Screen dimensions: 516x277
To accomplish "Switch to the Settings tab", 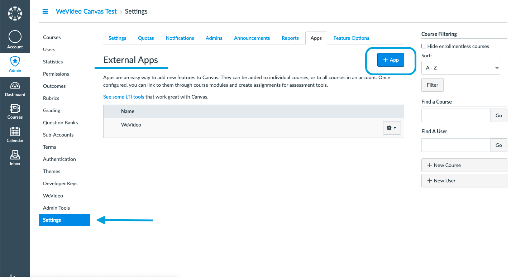I will 118,38.
